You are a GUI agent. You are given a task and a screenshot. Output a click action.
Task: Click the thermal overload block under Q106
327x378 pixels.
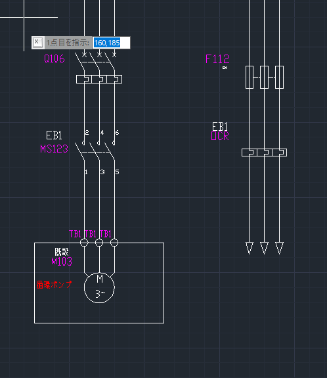click(99, 80)
